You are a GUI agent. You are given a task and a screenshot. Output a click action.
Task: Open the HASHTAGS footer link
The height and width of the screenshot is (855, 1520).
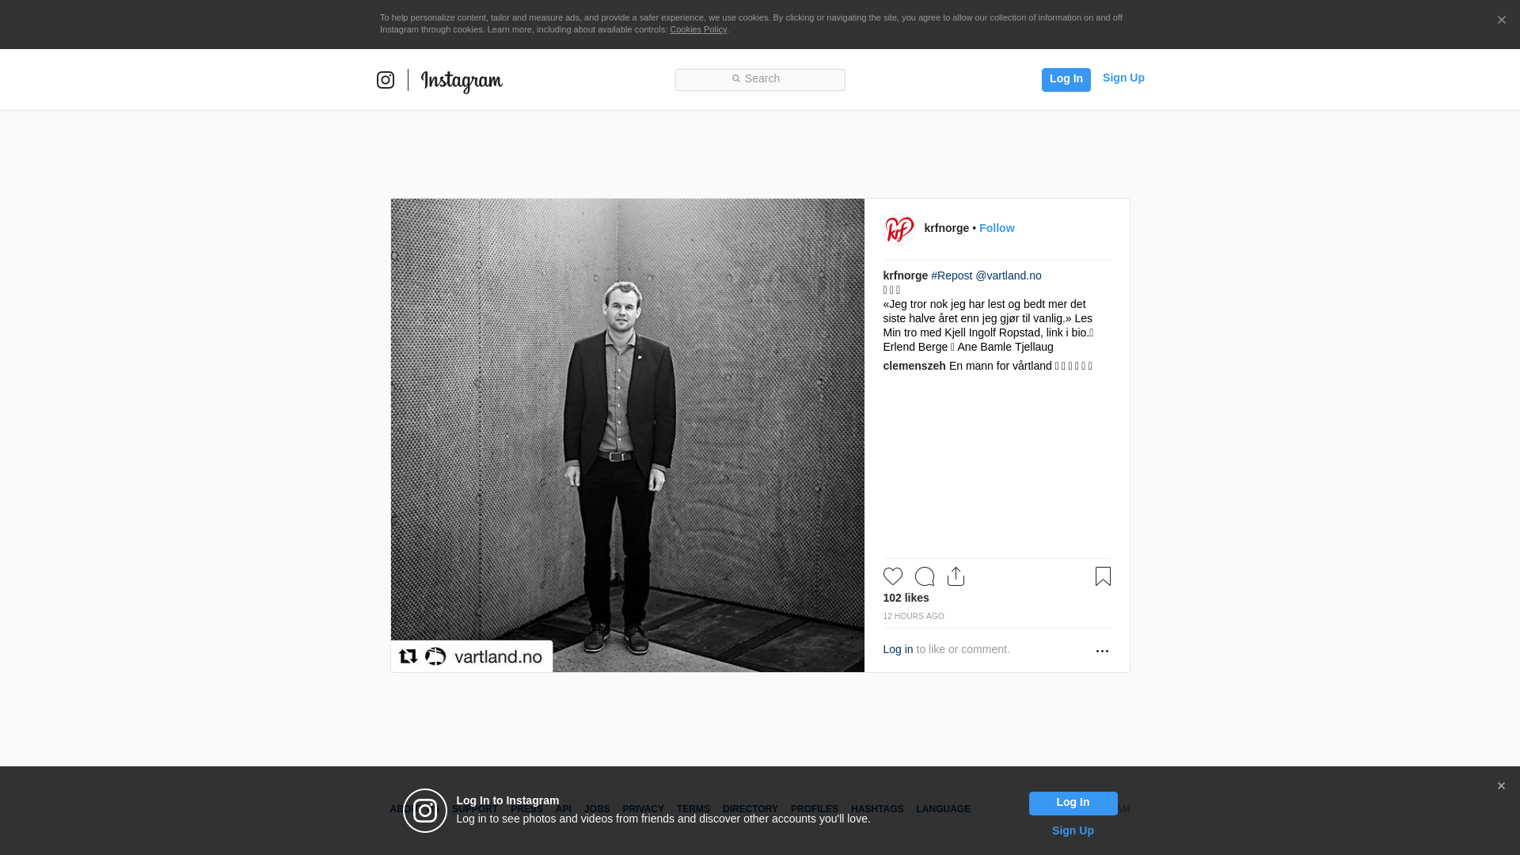pos(877,809)
